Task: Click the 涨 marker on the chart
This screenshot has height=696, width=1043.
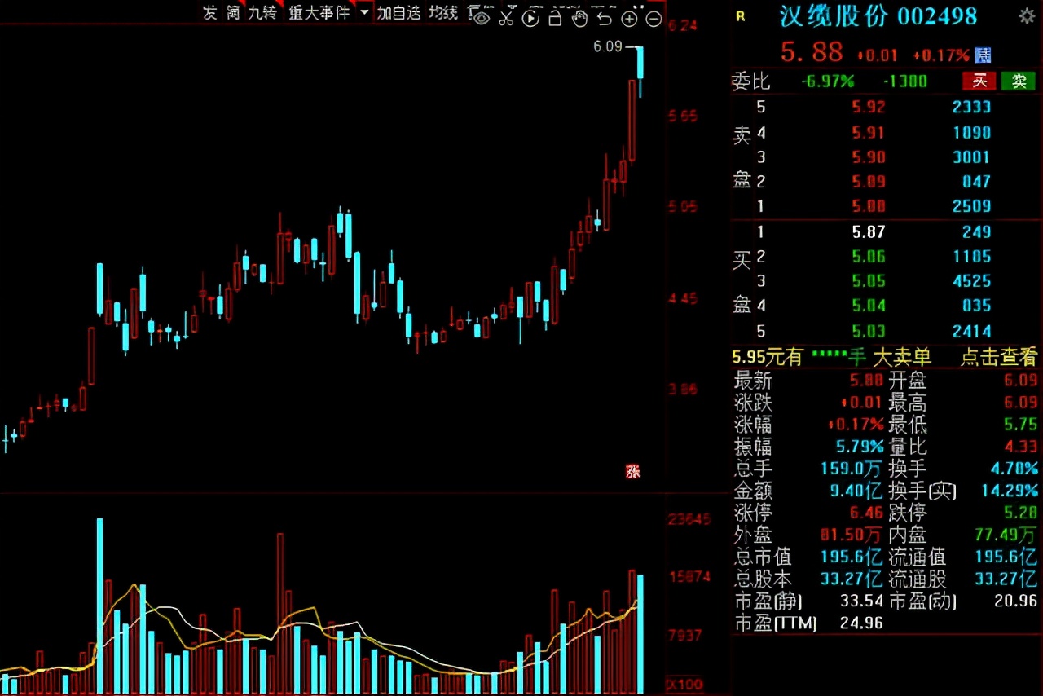Action: (x=633, y=471)
